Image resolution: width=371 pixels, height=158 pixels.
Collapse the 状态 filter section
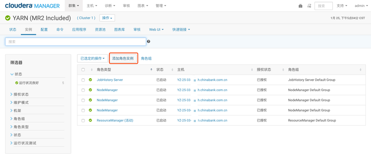[16, 74]
